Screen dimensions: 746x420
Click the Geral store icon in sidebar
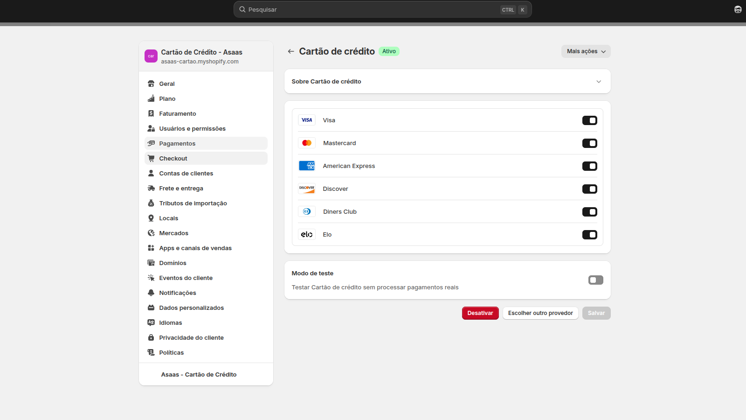click(x=151, y=84)
